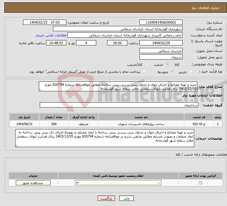
Task: Click the بازگشت (back) button
Action: coord(106,198)
